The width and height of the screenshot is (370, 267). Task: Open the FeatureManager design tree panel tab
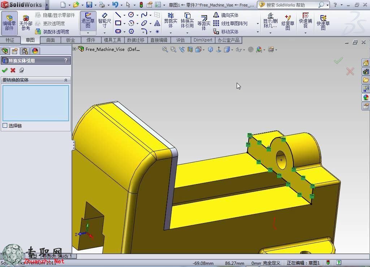[x=5, y=51]
